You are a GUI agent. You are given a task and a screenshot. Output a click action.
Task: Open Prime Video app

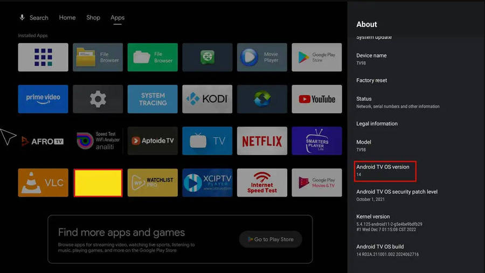pos(43,99)
